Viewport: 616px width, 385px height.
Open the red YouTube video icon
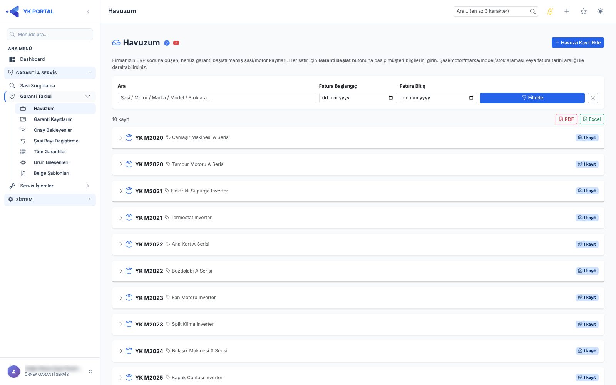click(176, 43)
